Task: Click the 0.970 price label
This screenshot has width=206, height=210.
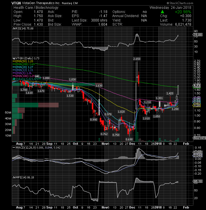Action: click(x=108, y=114)
